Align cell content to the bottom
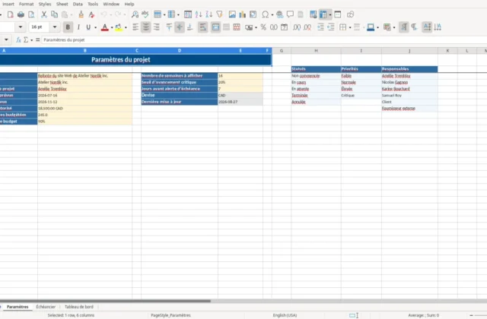 click(x=189, y=27)
